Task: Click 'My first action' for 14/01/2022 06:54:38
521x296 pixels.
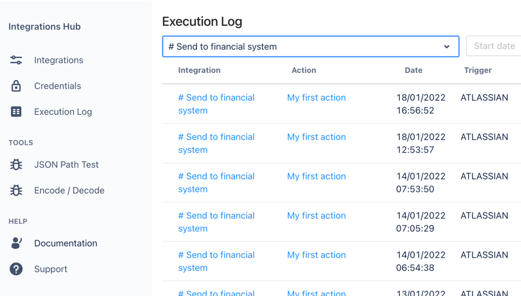Action: 316,255
